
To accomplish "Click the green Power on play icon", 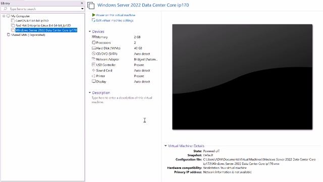I will click(94, 15).
